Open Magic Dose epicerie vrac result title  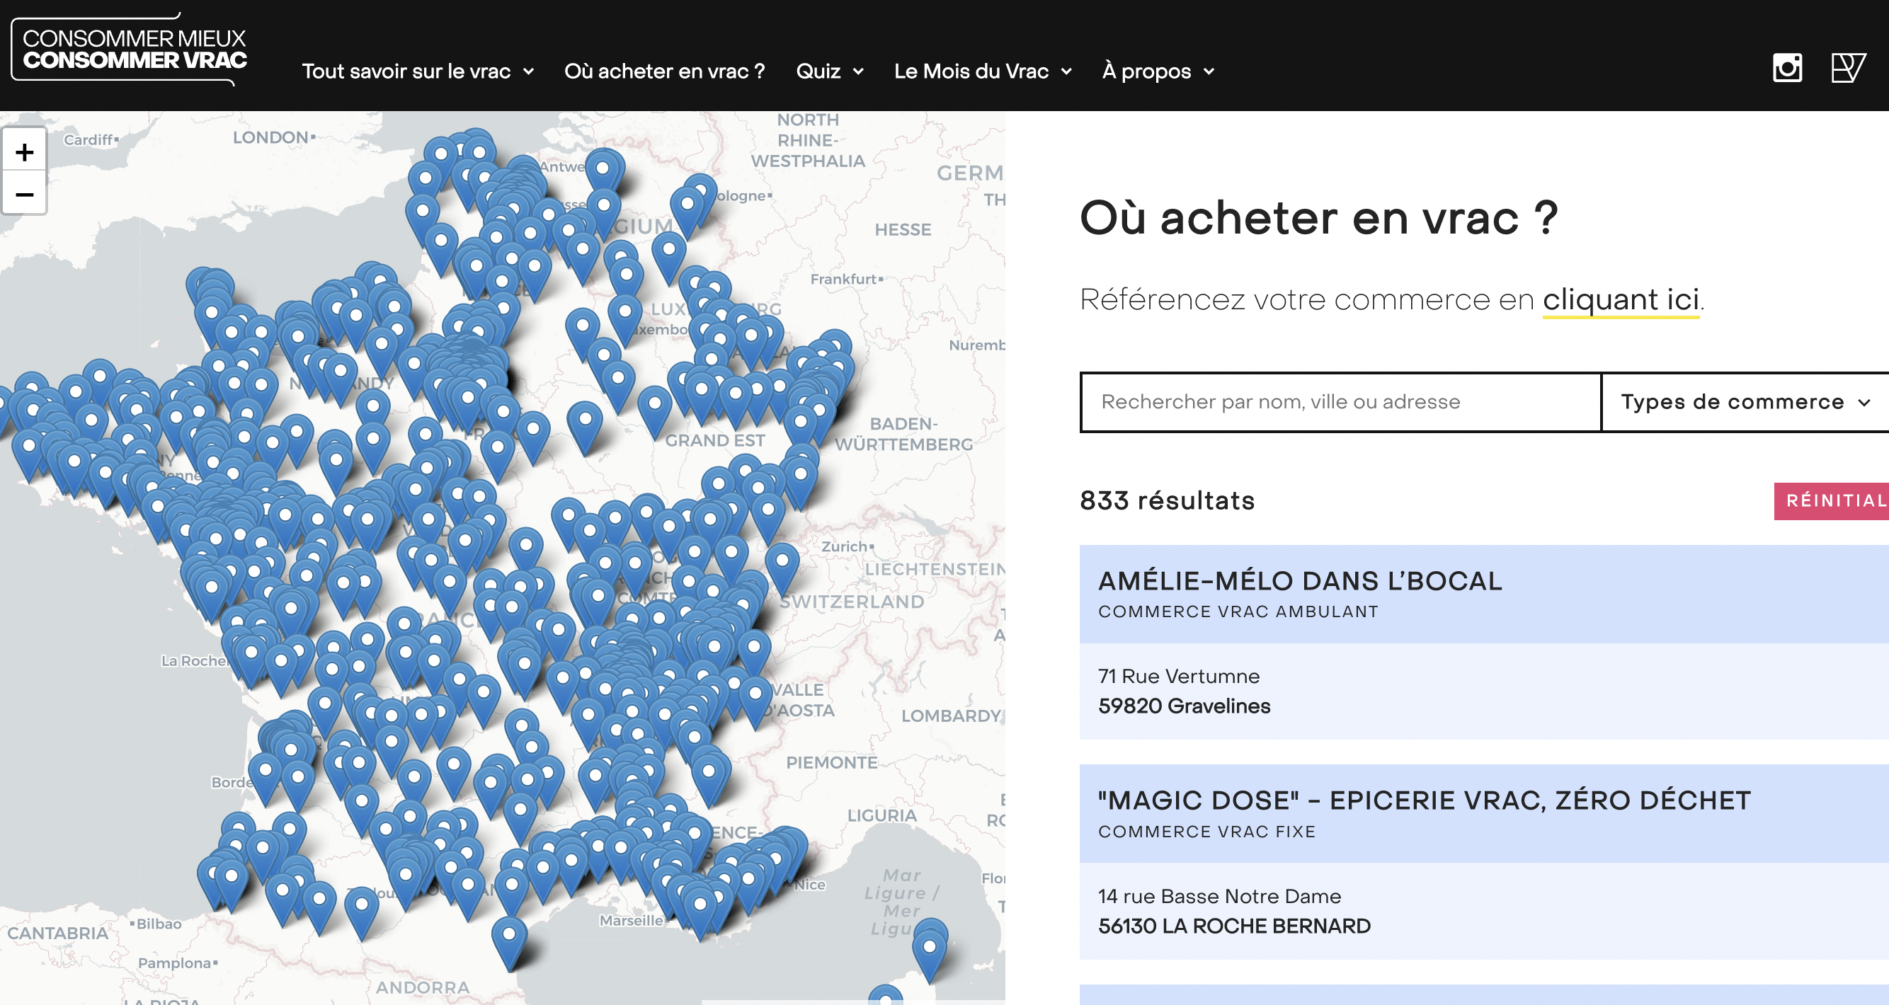[x=1423, y=800]
